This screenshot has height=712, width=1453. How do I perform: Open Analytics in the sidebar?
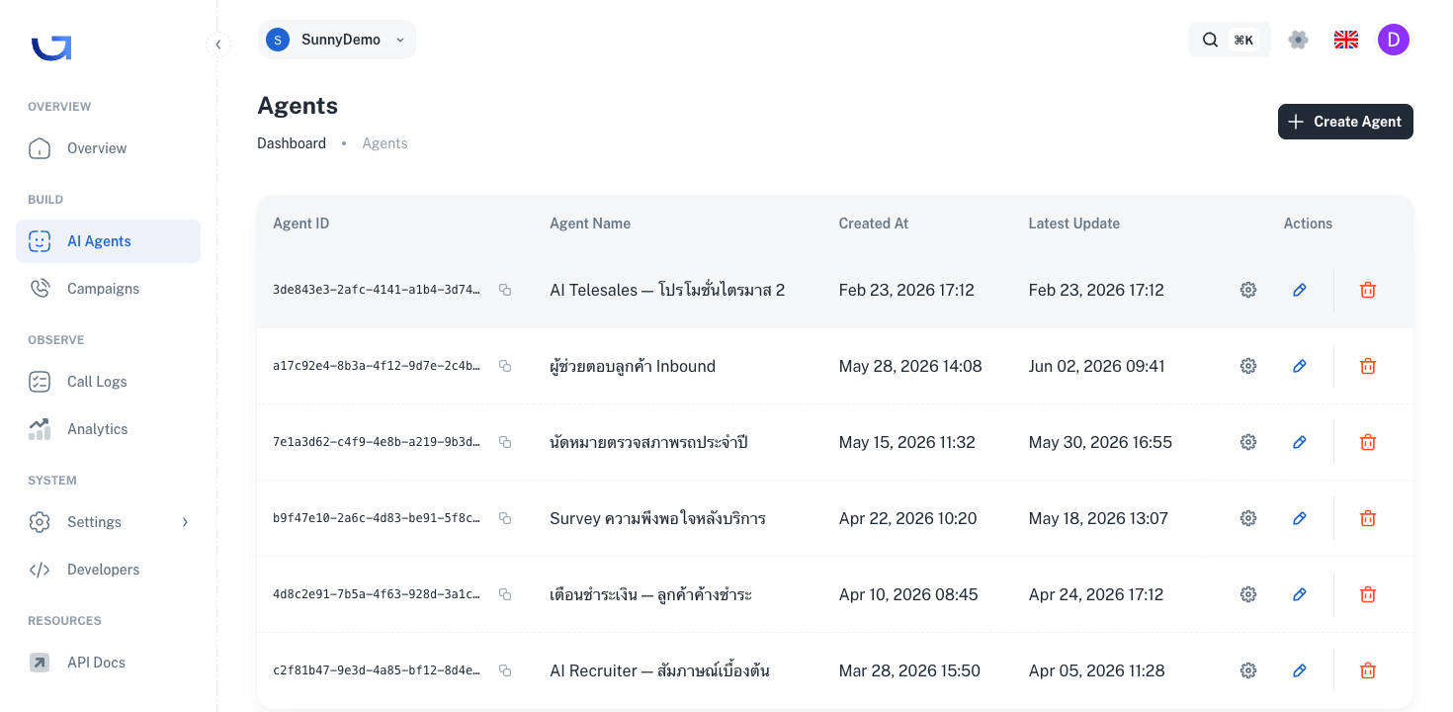click(x=108, y=429)
